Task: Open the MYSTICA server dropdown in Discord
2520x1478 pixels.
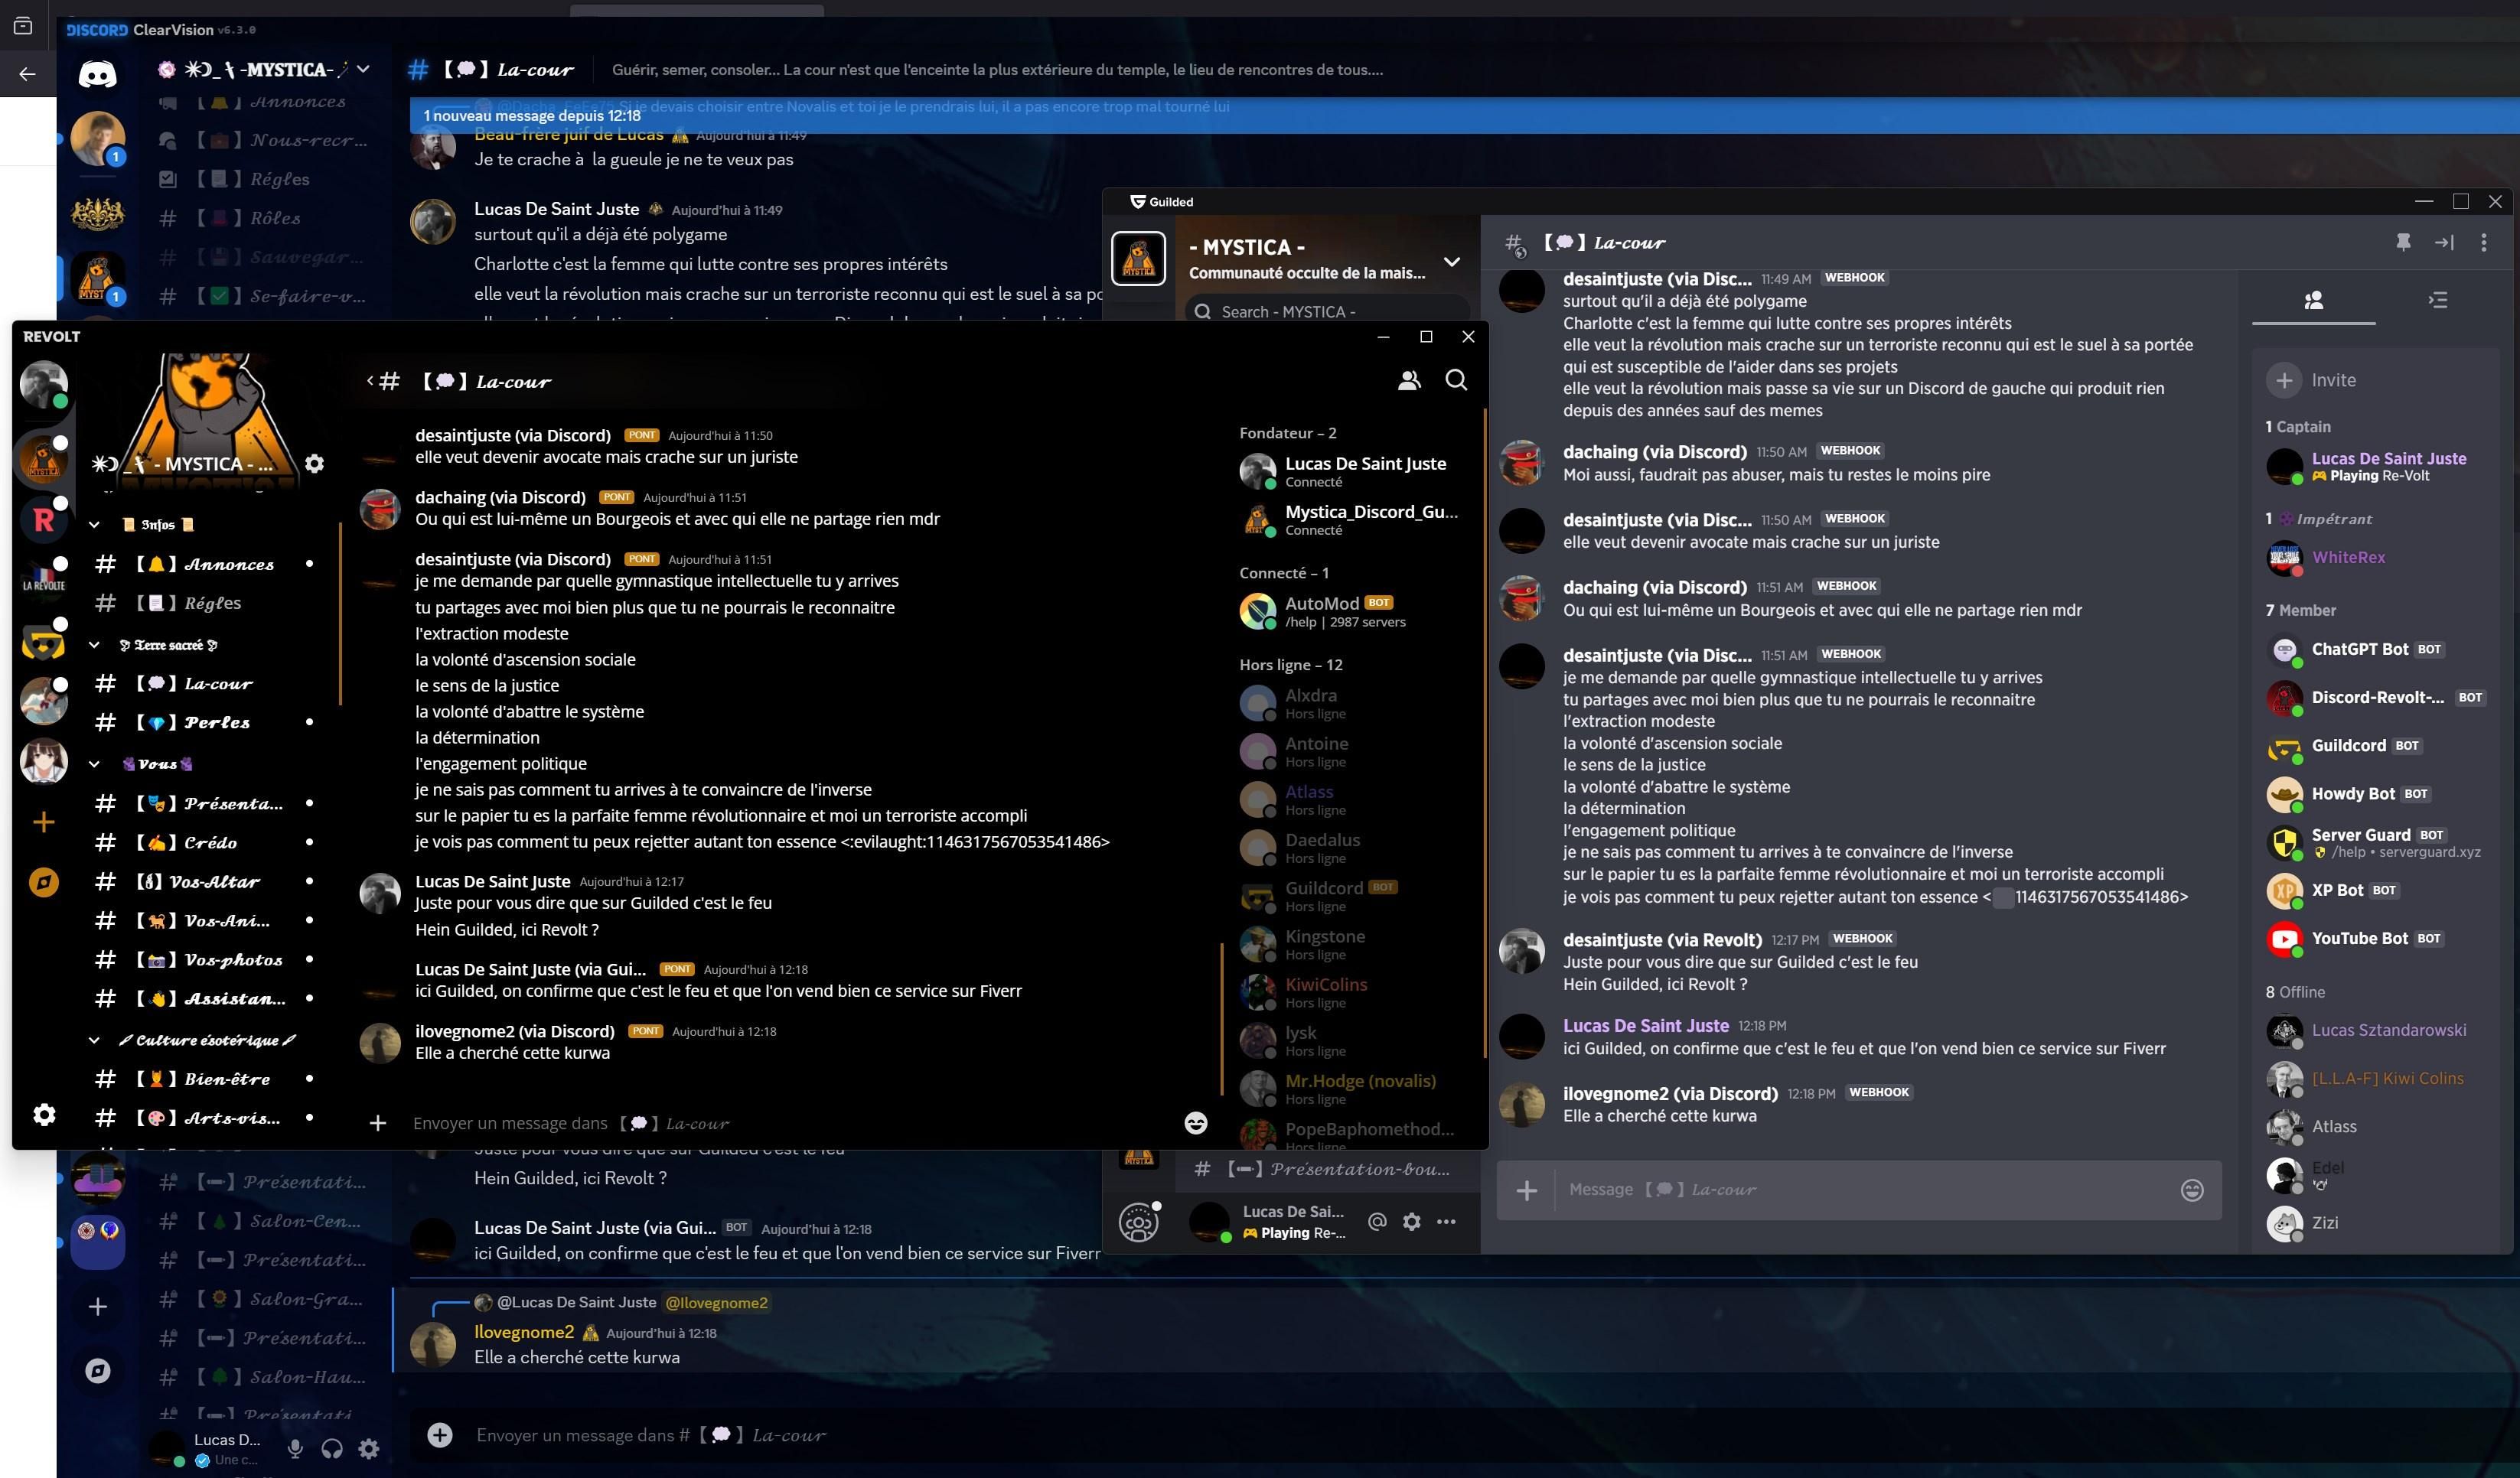Action: point(363,69)
